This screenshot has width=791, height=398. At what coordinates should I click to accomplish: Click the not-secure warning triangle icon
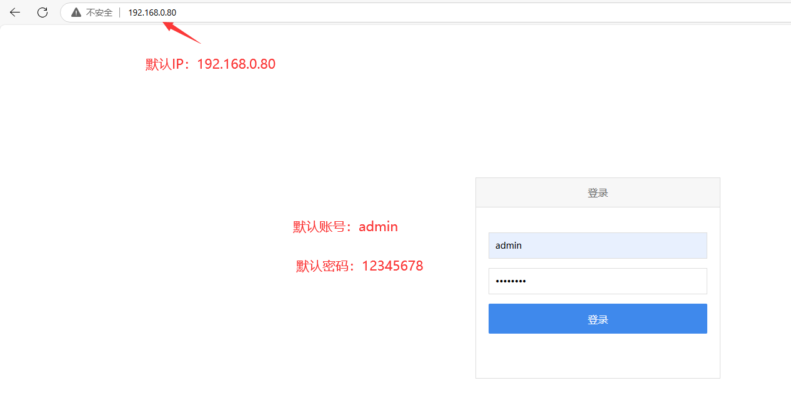(x=76, y=12)
